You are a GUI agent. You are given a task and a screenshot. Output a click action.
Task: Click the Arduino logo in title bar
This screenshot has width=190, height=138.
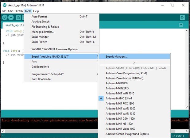click(x=5, y=5)
